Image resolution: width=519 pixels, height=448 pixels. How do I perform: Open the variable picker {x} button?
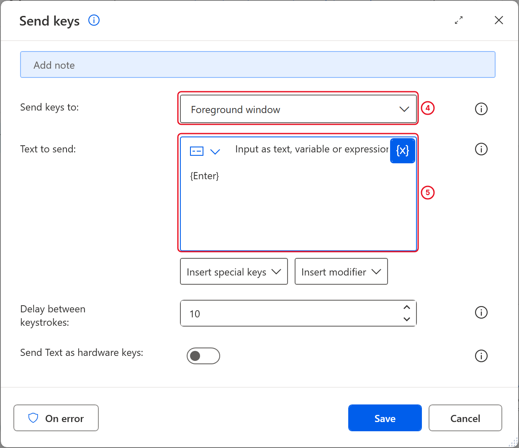(403, 151)
